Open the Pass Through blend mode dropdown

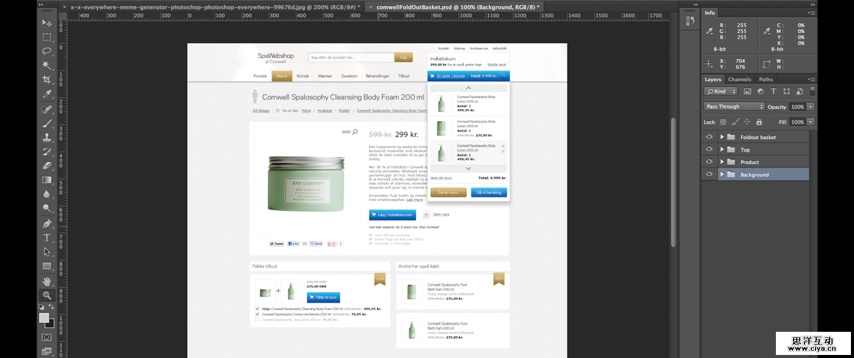click(x=734, y=107)
